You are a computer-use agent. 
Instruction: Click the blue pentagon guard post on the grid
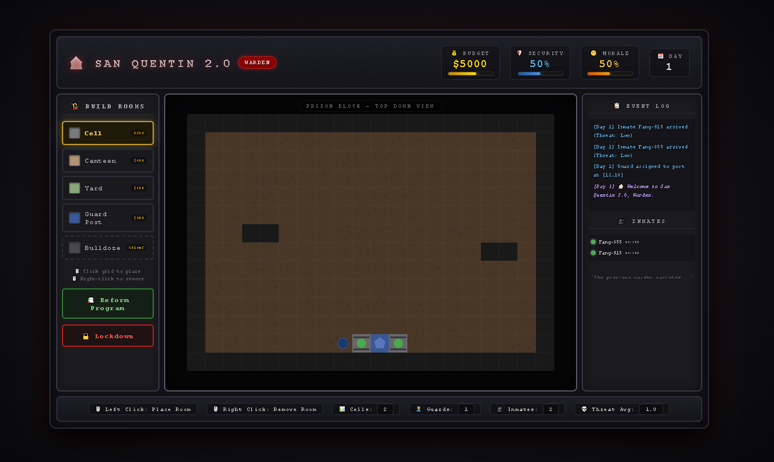point(380,343)
